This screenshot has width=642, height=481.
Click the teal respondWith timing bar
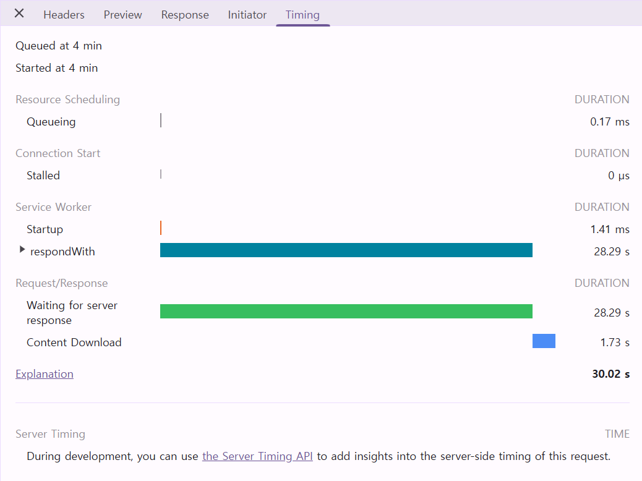tap(346, 250)
